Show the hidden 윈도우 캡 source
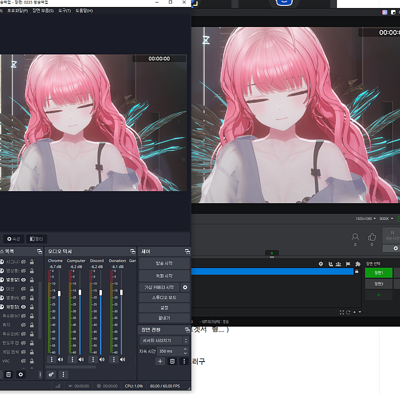 tap(23, 343)
